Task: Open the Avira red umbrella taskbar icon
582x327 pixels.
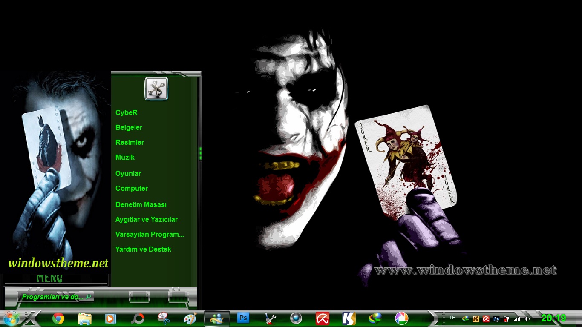Action: [x=323, y=318]
